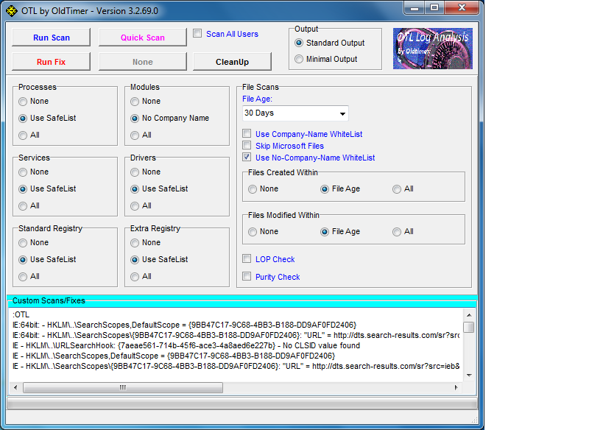The width and height of the screenshot is (603, 430).
Task: Launch the CleanUp button
Action: [x=232, y=62]
